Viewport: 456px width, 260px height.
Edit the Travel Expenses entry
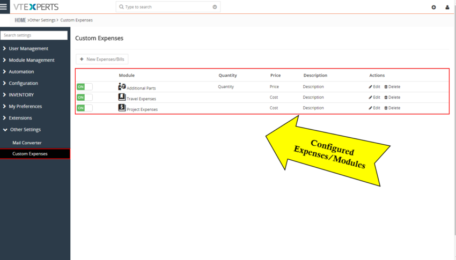click(x=374, y=97)
